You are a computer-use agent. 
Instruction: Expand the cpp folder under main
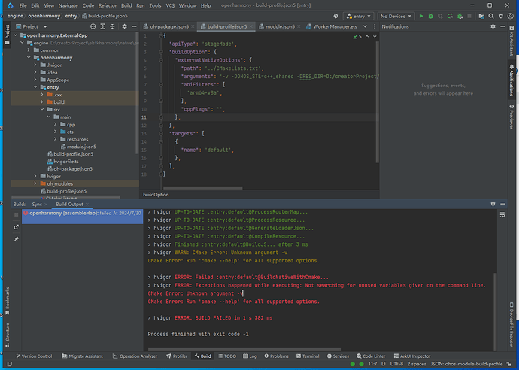pyautogui.click(x=55, y=124)
